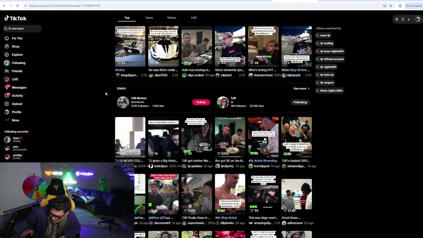Click the TikTok search box
This screenshot has height=238, width=423.
point(22,29)
